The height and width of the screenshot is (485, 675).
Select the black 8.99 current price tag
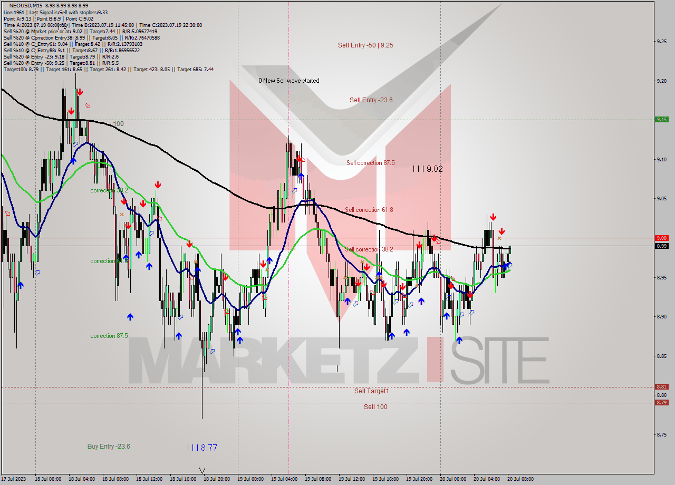662,246
